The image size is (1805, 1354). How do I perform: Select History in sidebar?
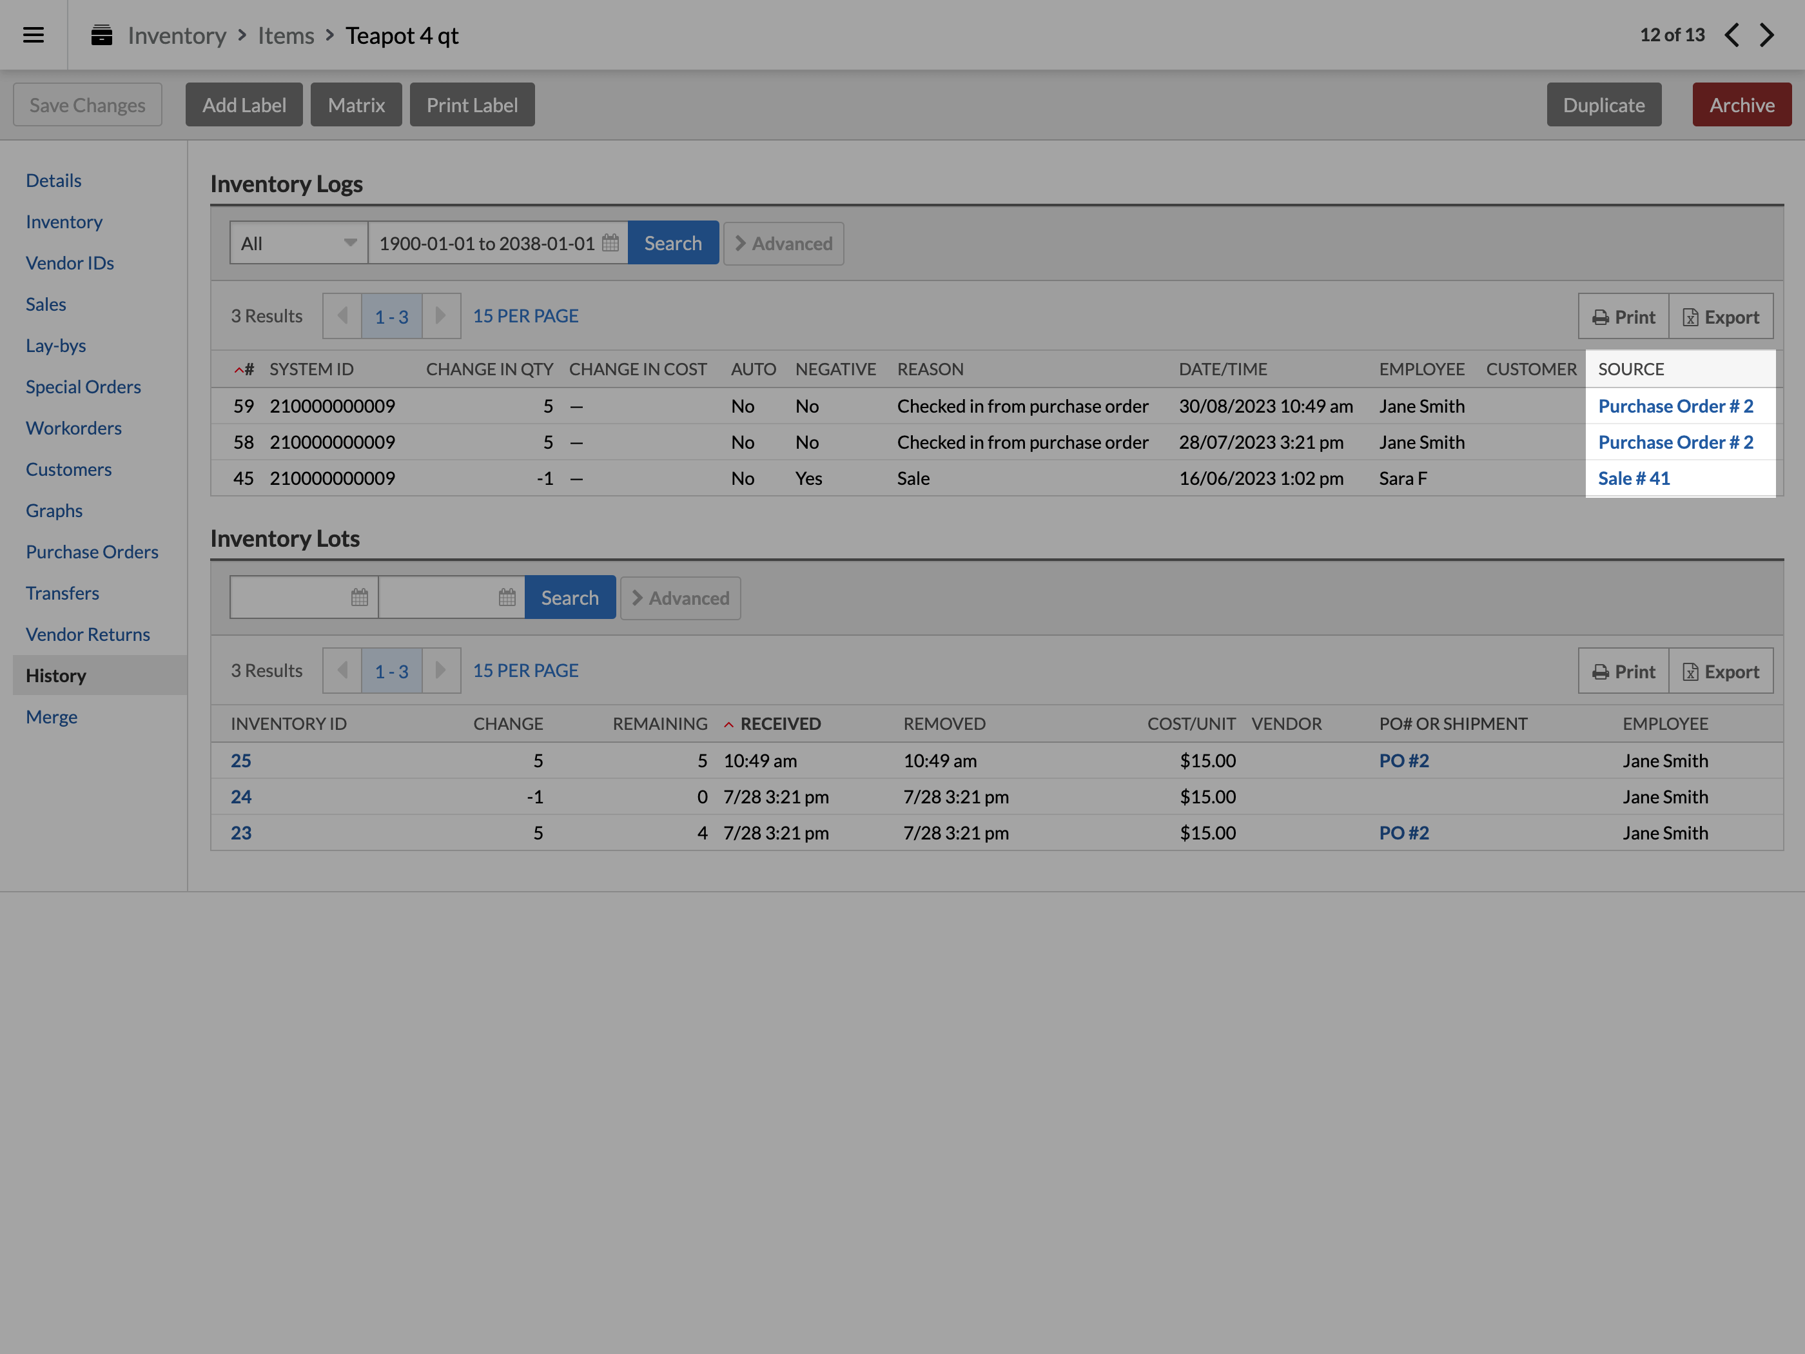pyautogui.click(x=99, y=676)
